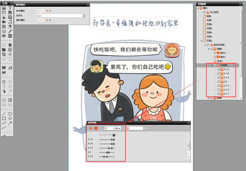The height and width of the screenshot is (171, 246).
Task: Collapse the 舞台 root node
Action: tap(198, 8)
